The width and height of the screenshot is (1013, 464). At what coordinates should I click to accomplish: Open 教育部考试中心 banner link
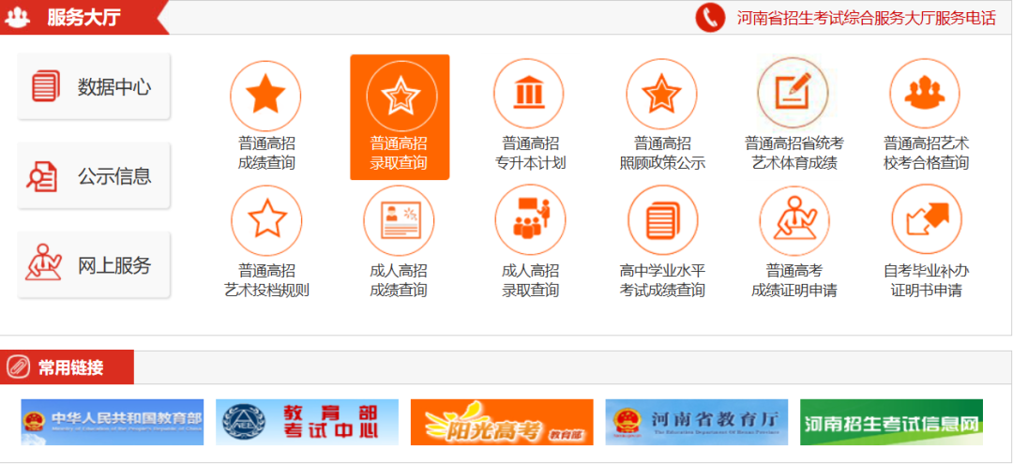[x=307, y=423]
